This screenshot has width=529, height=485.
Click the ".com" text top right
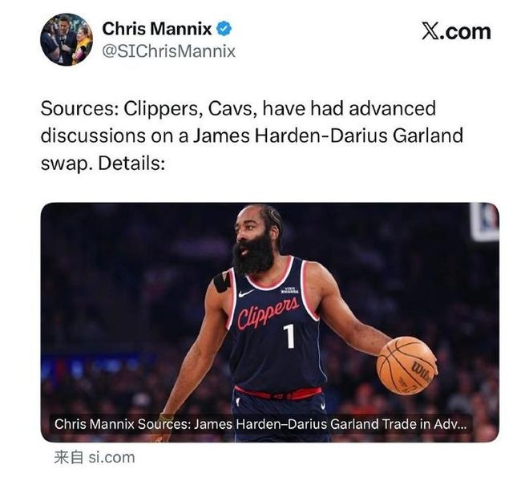coord(465,32)
